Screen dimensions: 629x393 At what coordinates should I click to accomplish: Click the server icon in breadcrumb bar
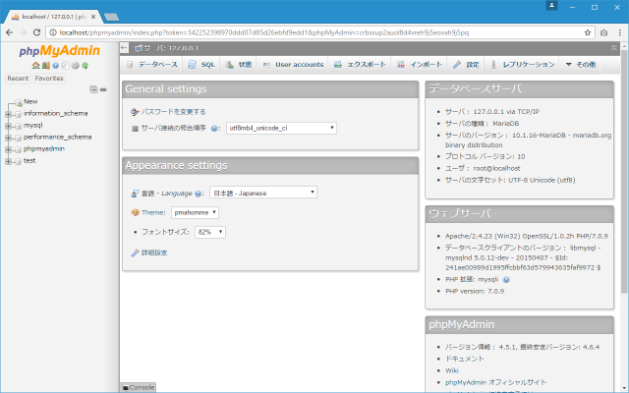[139, 48]
